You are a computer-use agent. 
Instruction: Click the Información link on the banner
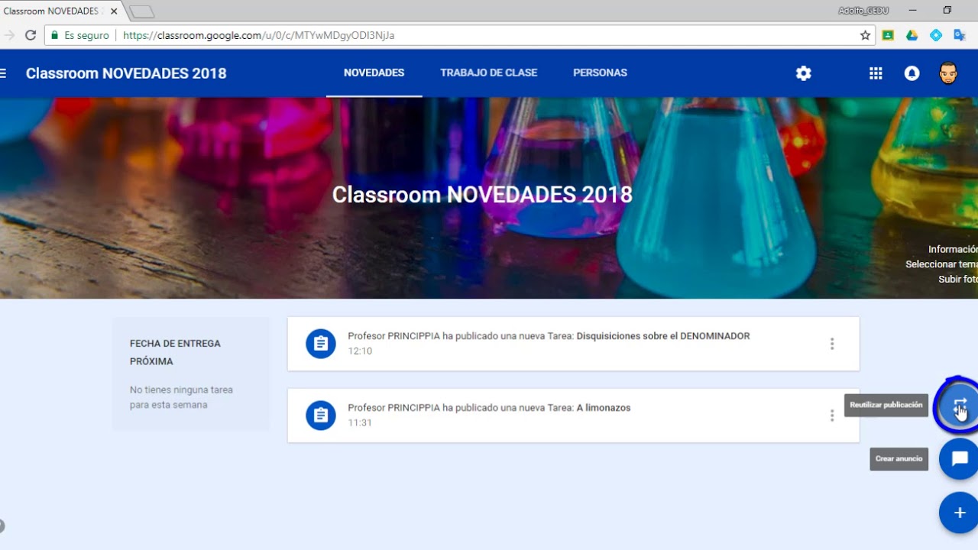click(953, 249)
